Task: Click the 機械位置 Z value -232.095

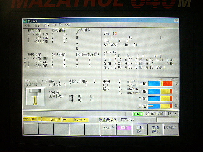Action: (41, 66)
